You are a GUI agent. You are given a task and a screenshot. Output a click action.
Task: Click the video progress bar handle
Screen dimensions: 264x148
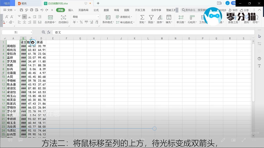[x=154, y=128]
